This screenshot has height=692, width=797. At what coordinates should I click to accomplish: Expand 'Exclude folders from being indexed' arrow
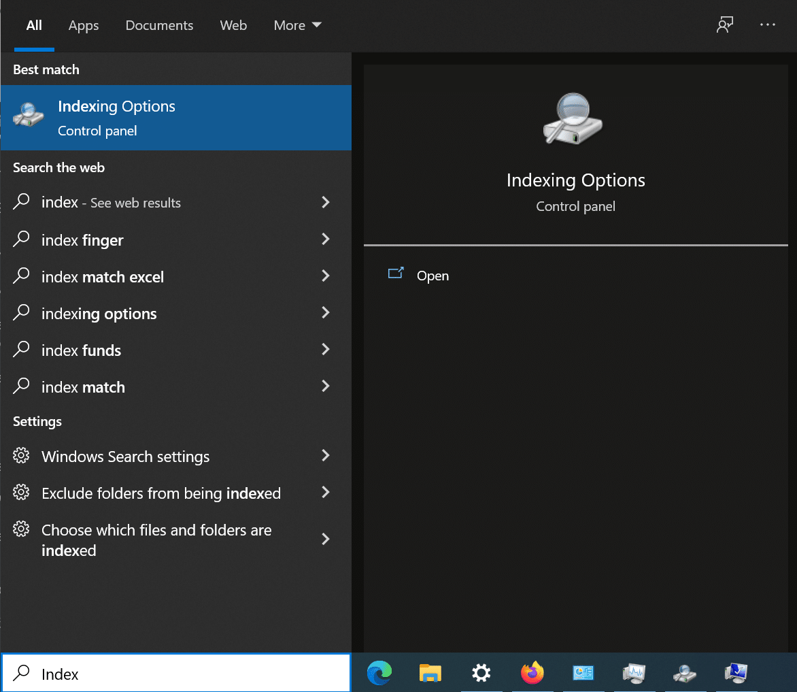[x=326, y=492]
